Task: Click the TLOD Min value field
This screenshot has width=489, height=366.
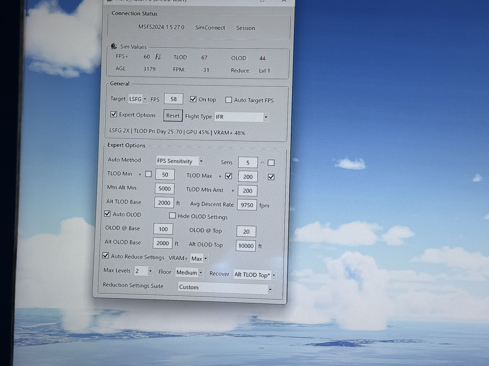Action: tap(165, 175)
